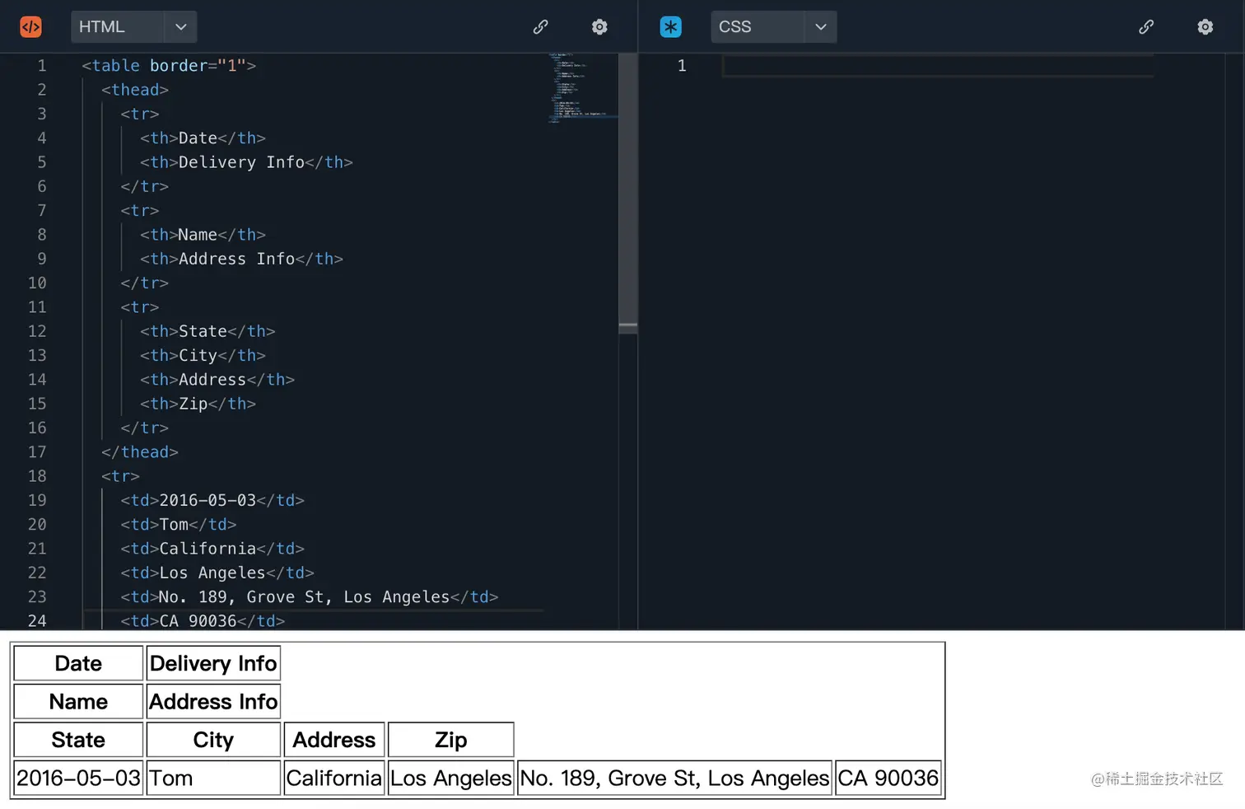
Task: Click the Delivery Info th code line
Action: [246, 162]
